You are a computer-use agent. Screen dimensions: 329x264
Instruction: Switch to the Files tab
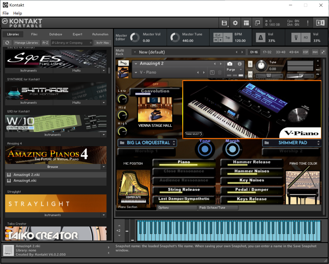pos(34,34)
